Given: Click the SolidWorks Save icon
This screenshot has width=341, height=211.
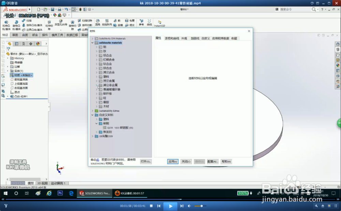Looking at the screenshot, I should point(53,9).
